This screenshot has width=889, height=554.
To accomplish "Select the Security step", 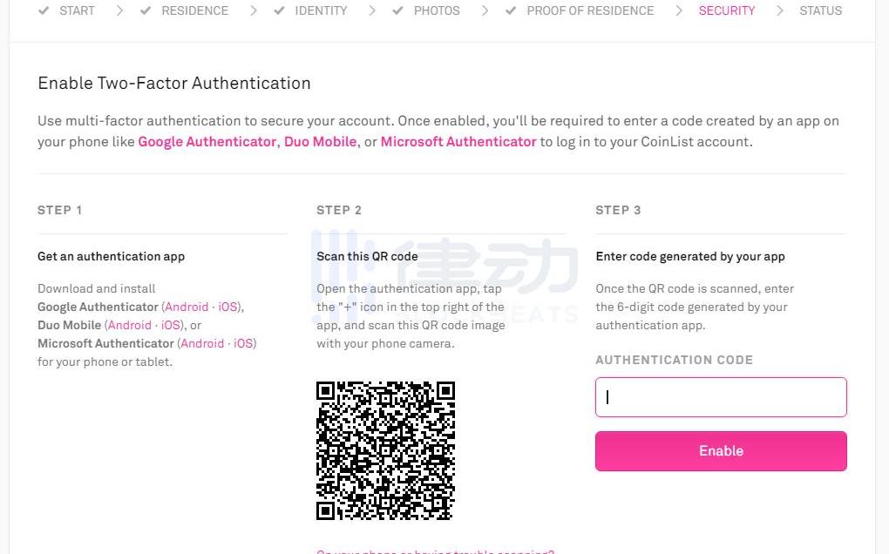I will (727, 11).
